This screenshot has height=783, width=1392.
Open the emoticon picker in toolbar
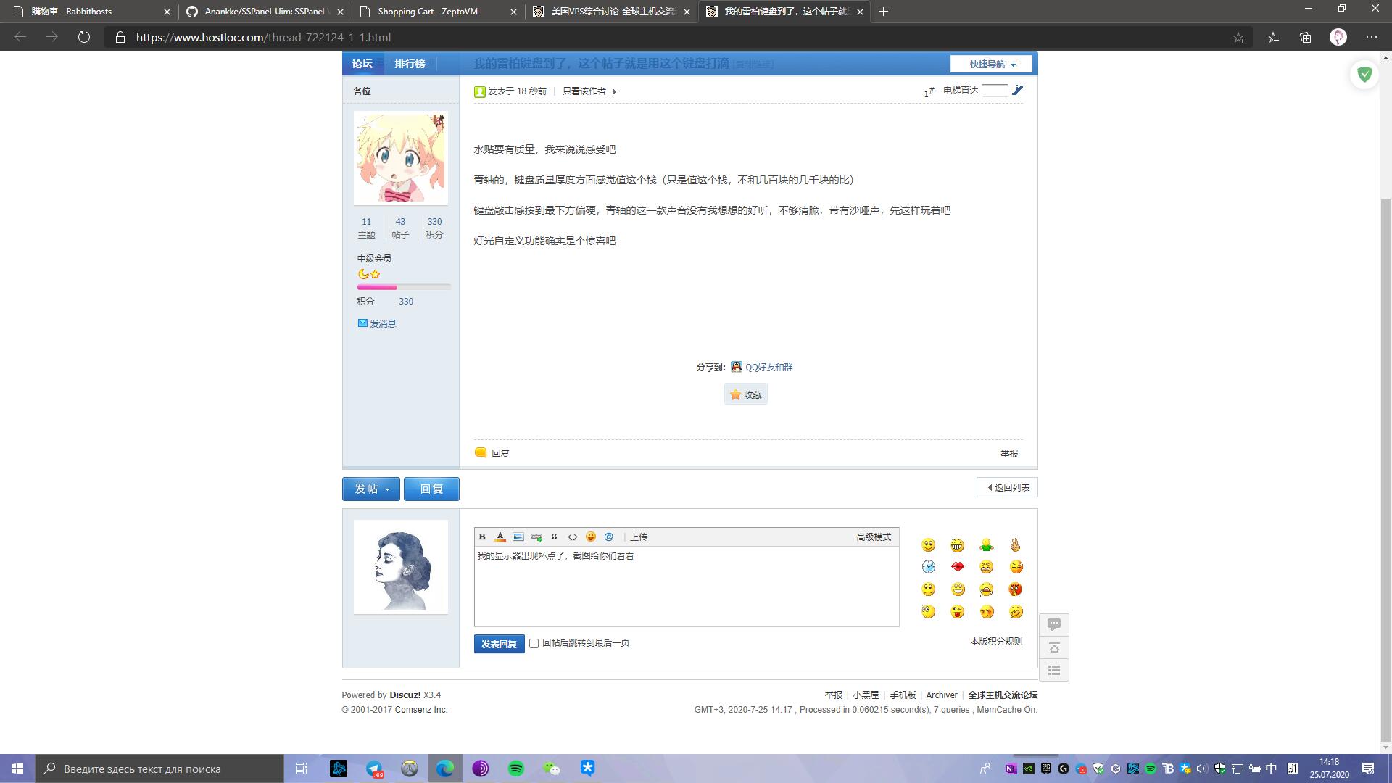click(x=591, y=536)
